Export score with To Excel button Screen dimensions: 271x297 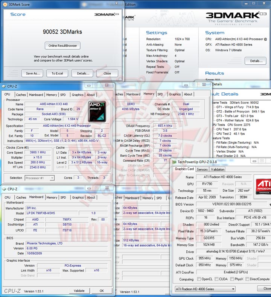click(57, 73)
